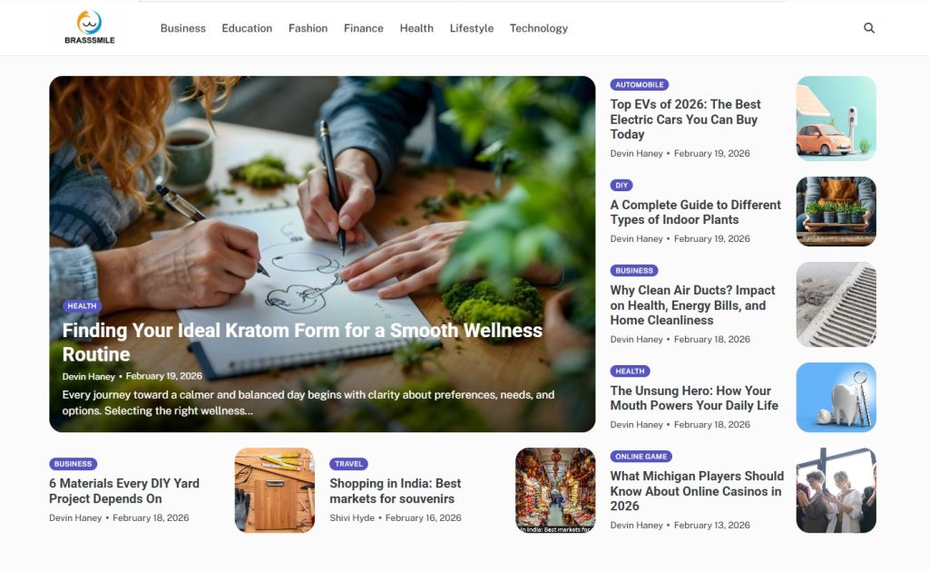Open the orange electric car thumbnail

[x=836, y=119]
